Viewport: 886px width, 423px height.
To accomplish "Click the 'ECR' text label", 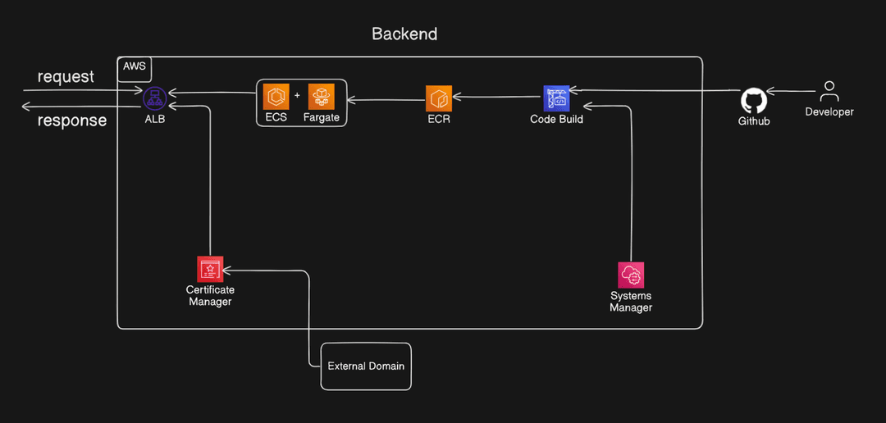I will click(x=439, y=120).
